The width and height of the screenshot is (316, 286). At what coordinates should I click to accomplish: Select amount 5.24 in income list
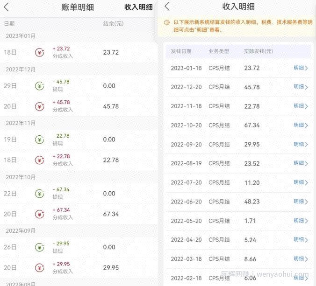(250, 240)
